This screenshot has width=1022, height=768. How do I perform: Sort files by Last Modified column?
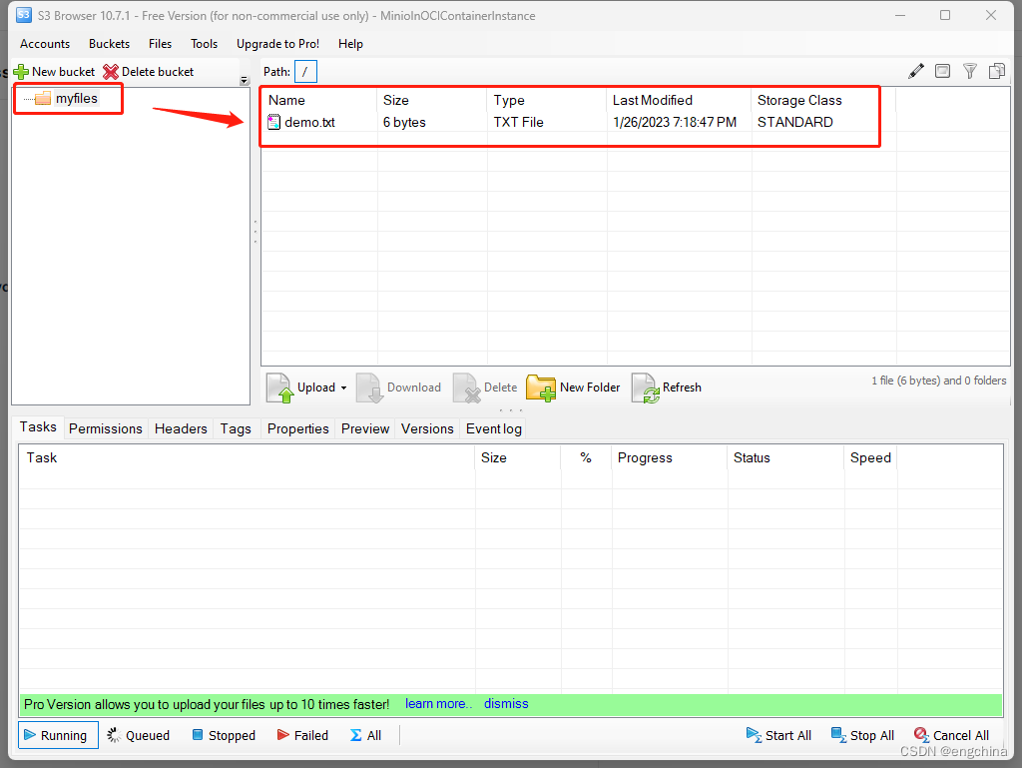[679, 101]
